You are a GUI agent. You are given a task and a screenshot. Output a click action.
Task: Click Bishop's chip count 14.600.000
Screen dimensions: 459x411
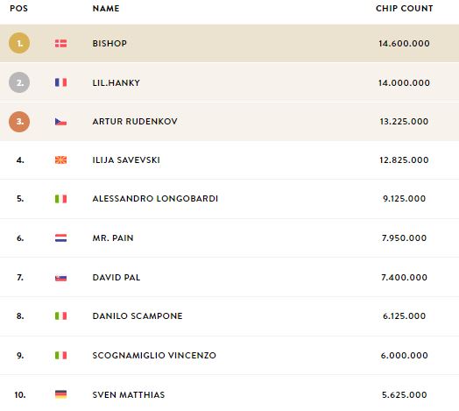(405, 43)
